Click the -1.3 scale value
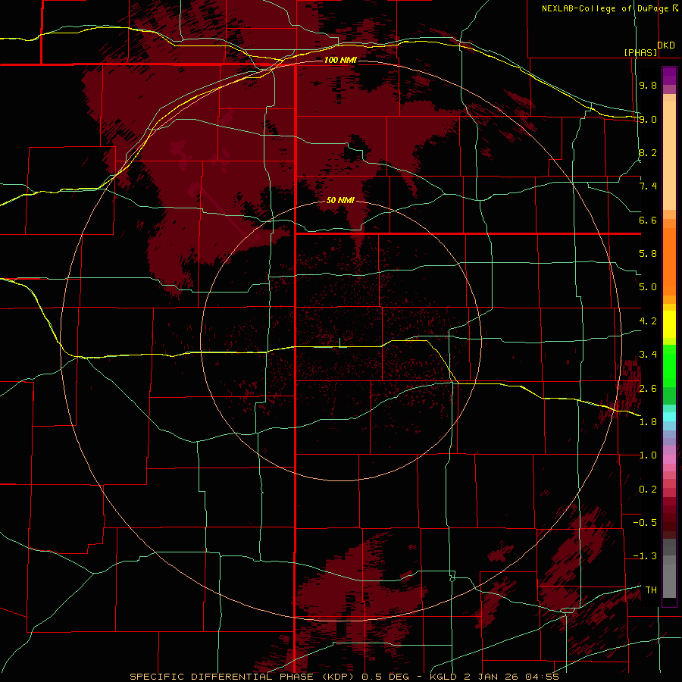682x682 pixels. (645, 556)
